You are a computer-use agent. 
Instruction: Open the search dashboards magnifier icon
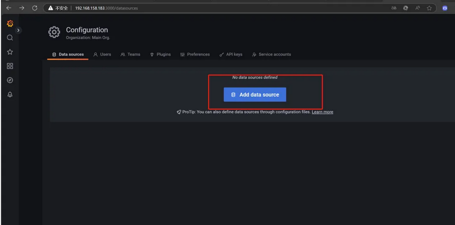[10, 38]
